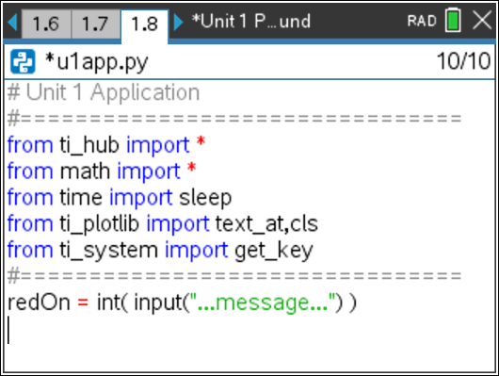Toggle the RAD angle mode indicator
This screenshot has width=499, height=376.
[x=422, y=21]
